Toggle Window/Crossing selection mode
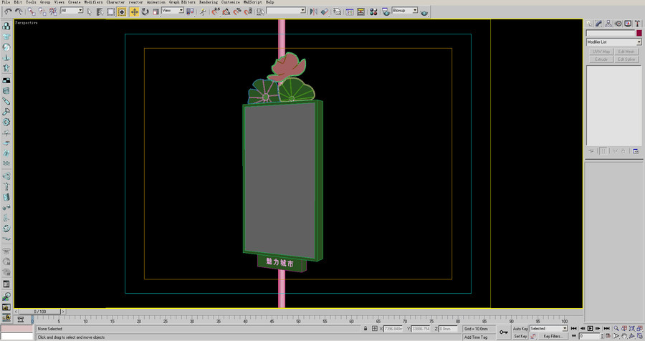Image resolution: width=645 pixels, height=341 pixels. (x=122, y=11)
